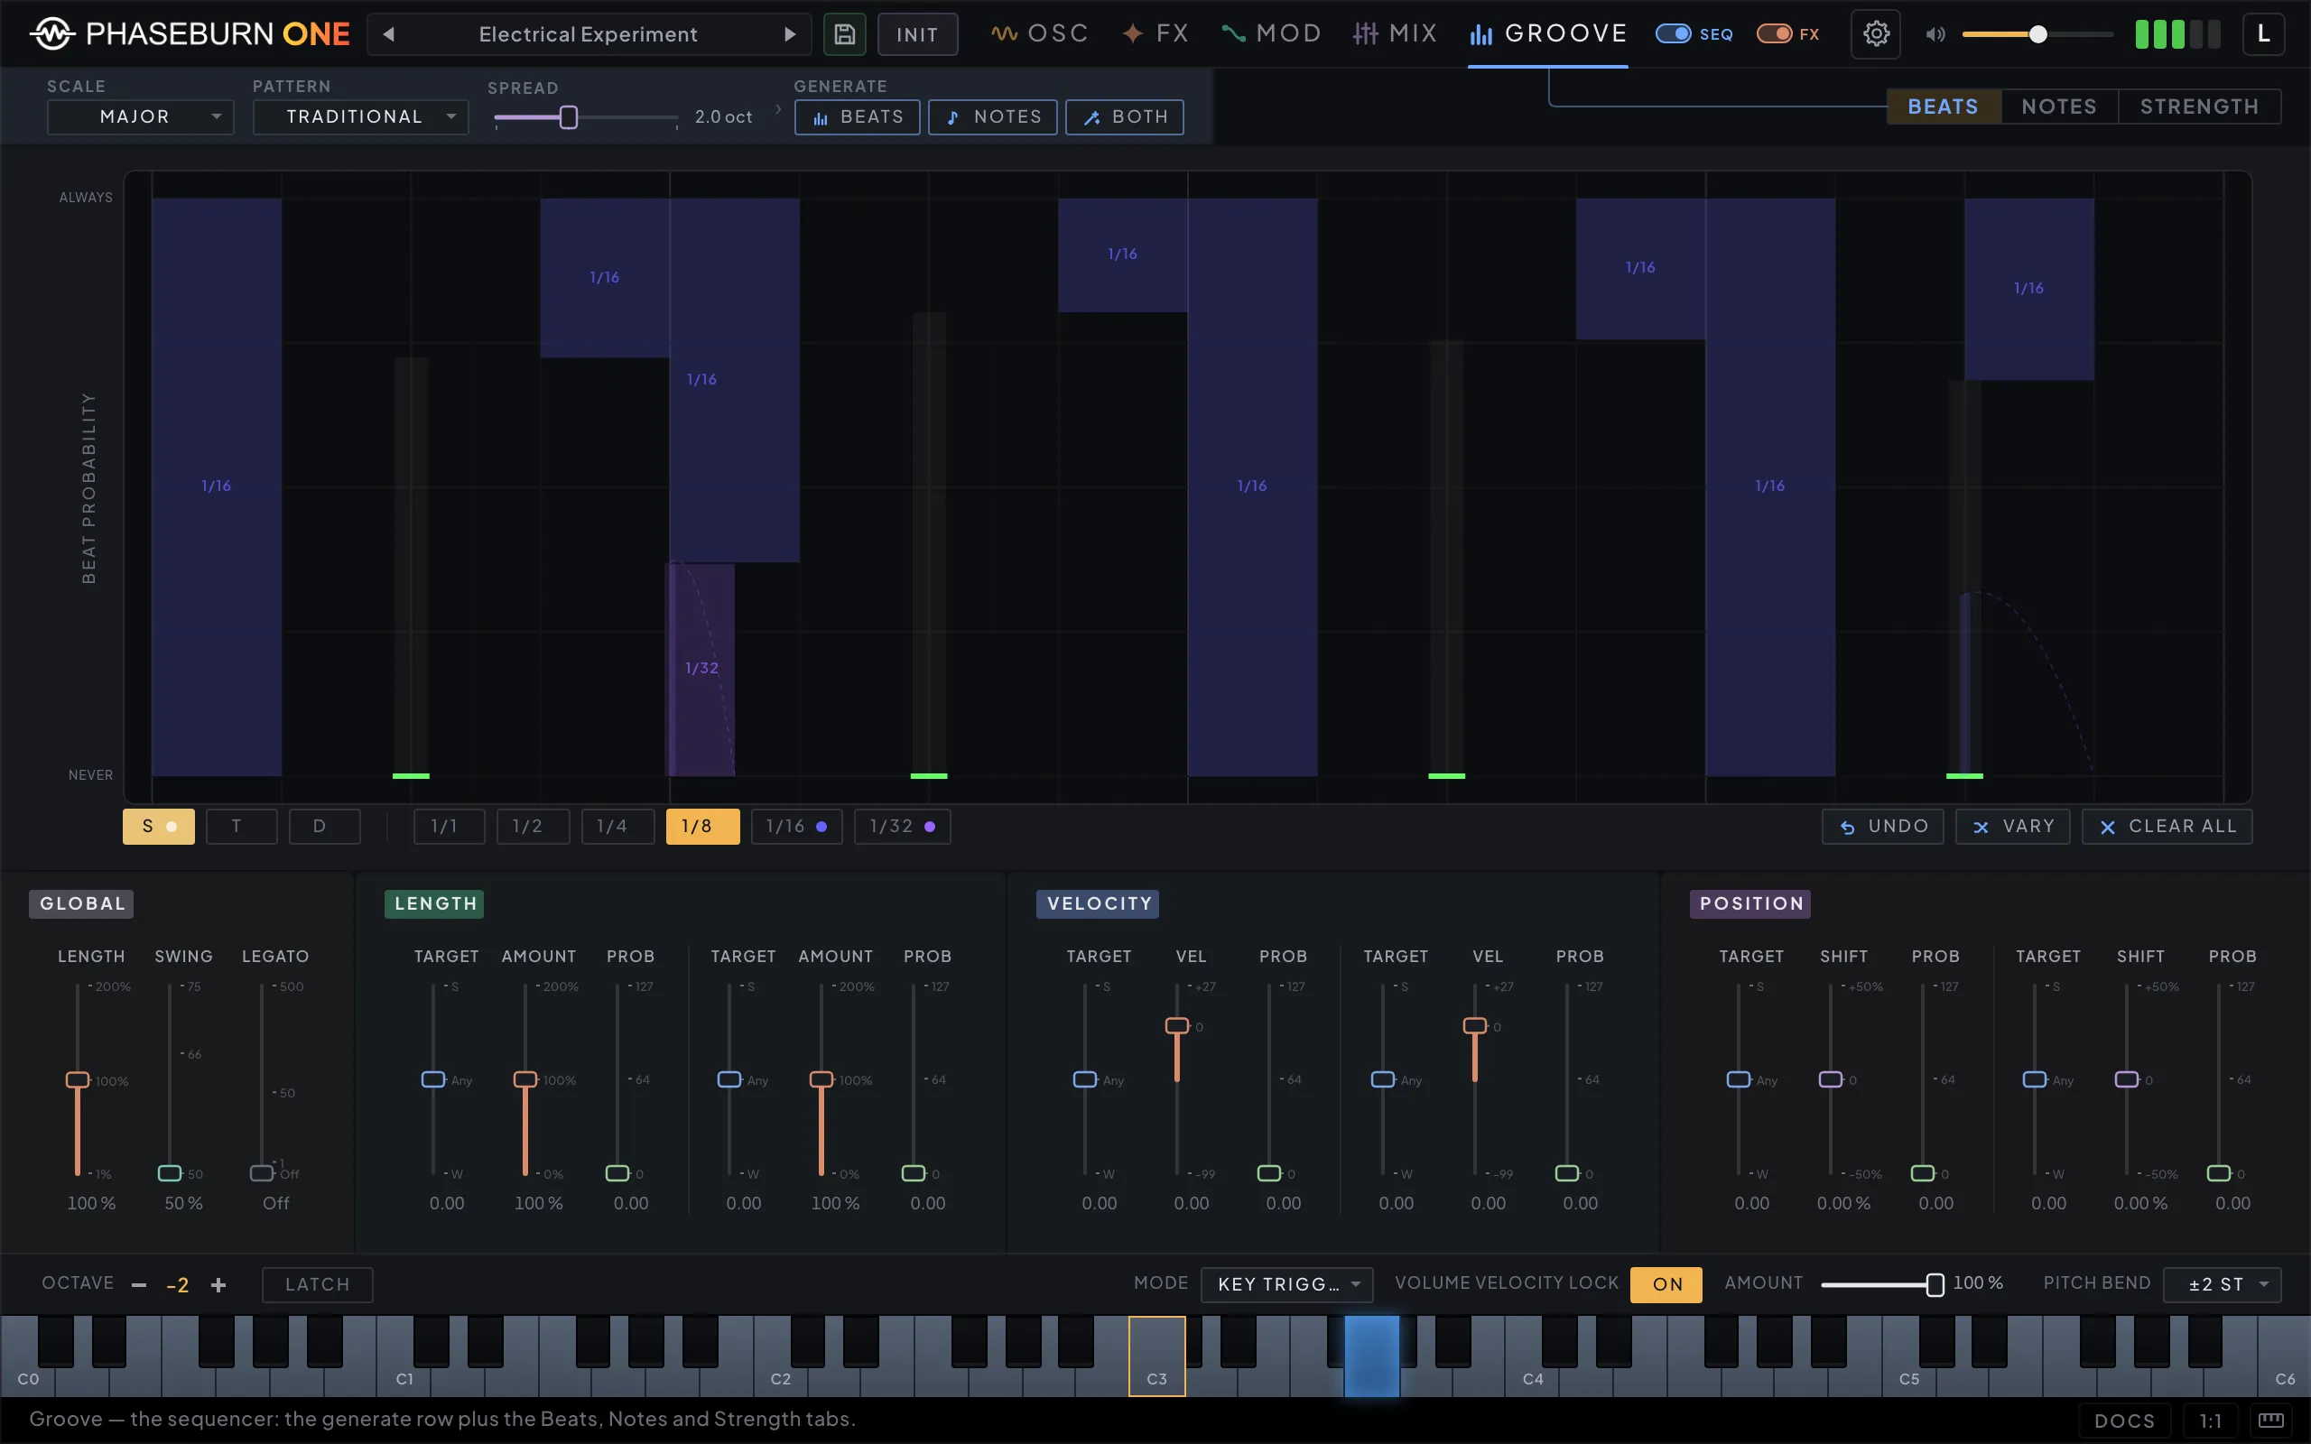2311x1444 pixels.
Task: Click the 1:1 zoom button
Action: click(2211, 1421)
